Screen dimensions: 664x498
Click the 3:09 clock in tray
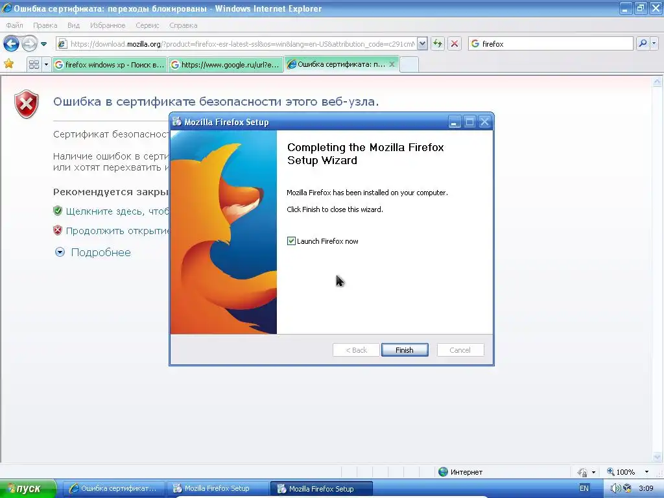(646, 488)
